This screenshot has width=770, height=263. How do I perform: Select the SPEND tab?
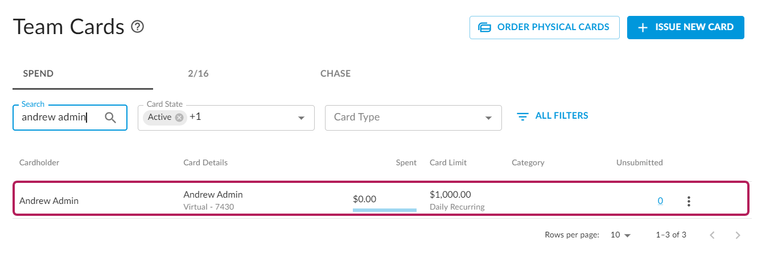click(x=38, y=74)
